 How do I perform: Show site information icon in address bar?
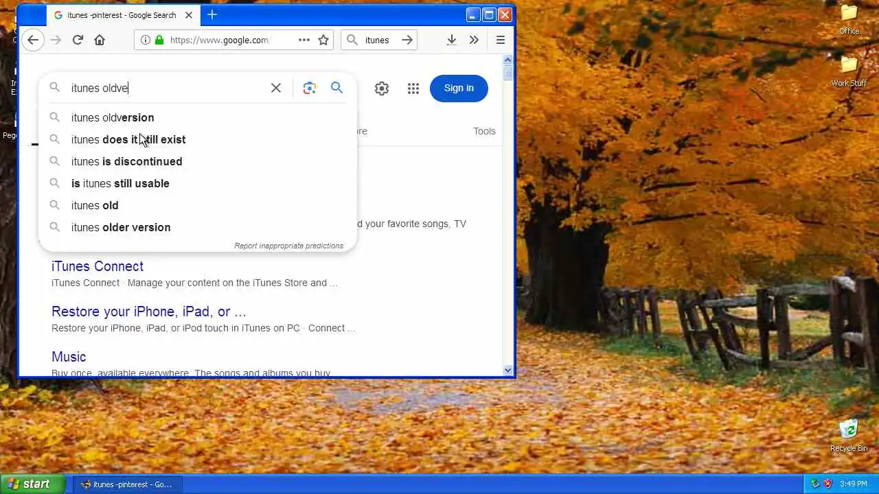tap(145, 40)
